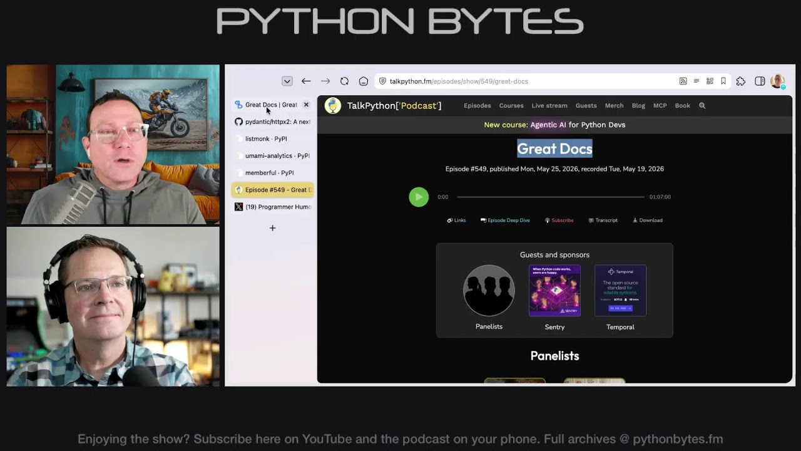Image resolution: width=801 pixels, height=451 pixels.
Task: Open the Episodes menu
Action: [477, 106]
